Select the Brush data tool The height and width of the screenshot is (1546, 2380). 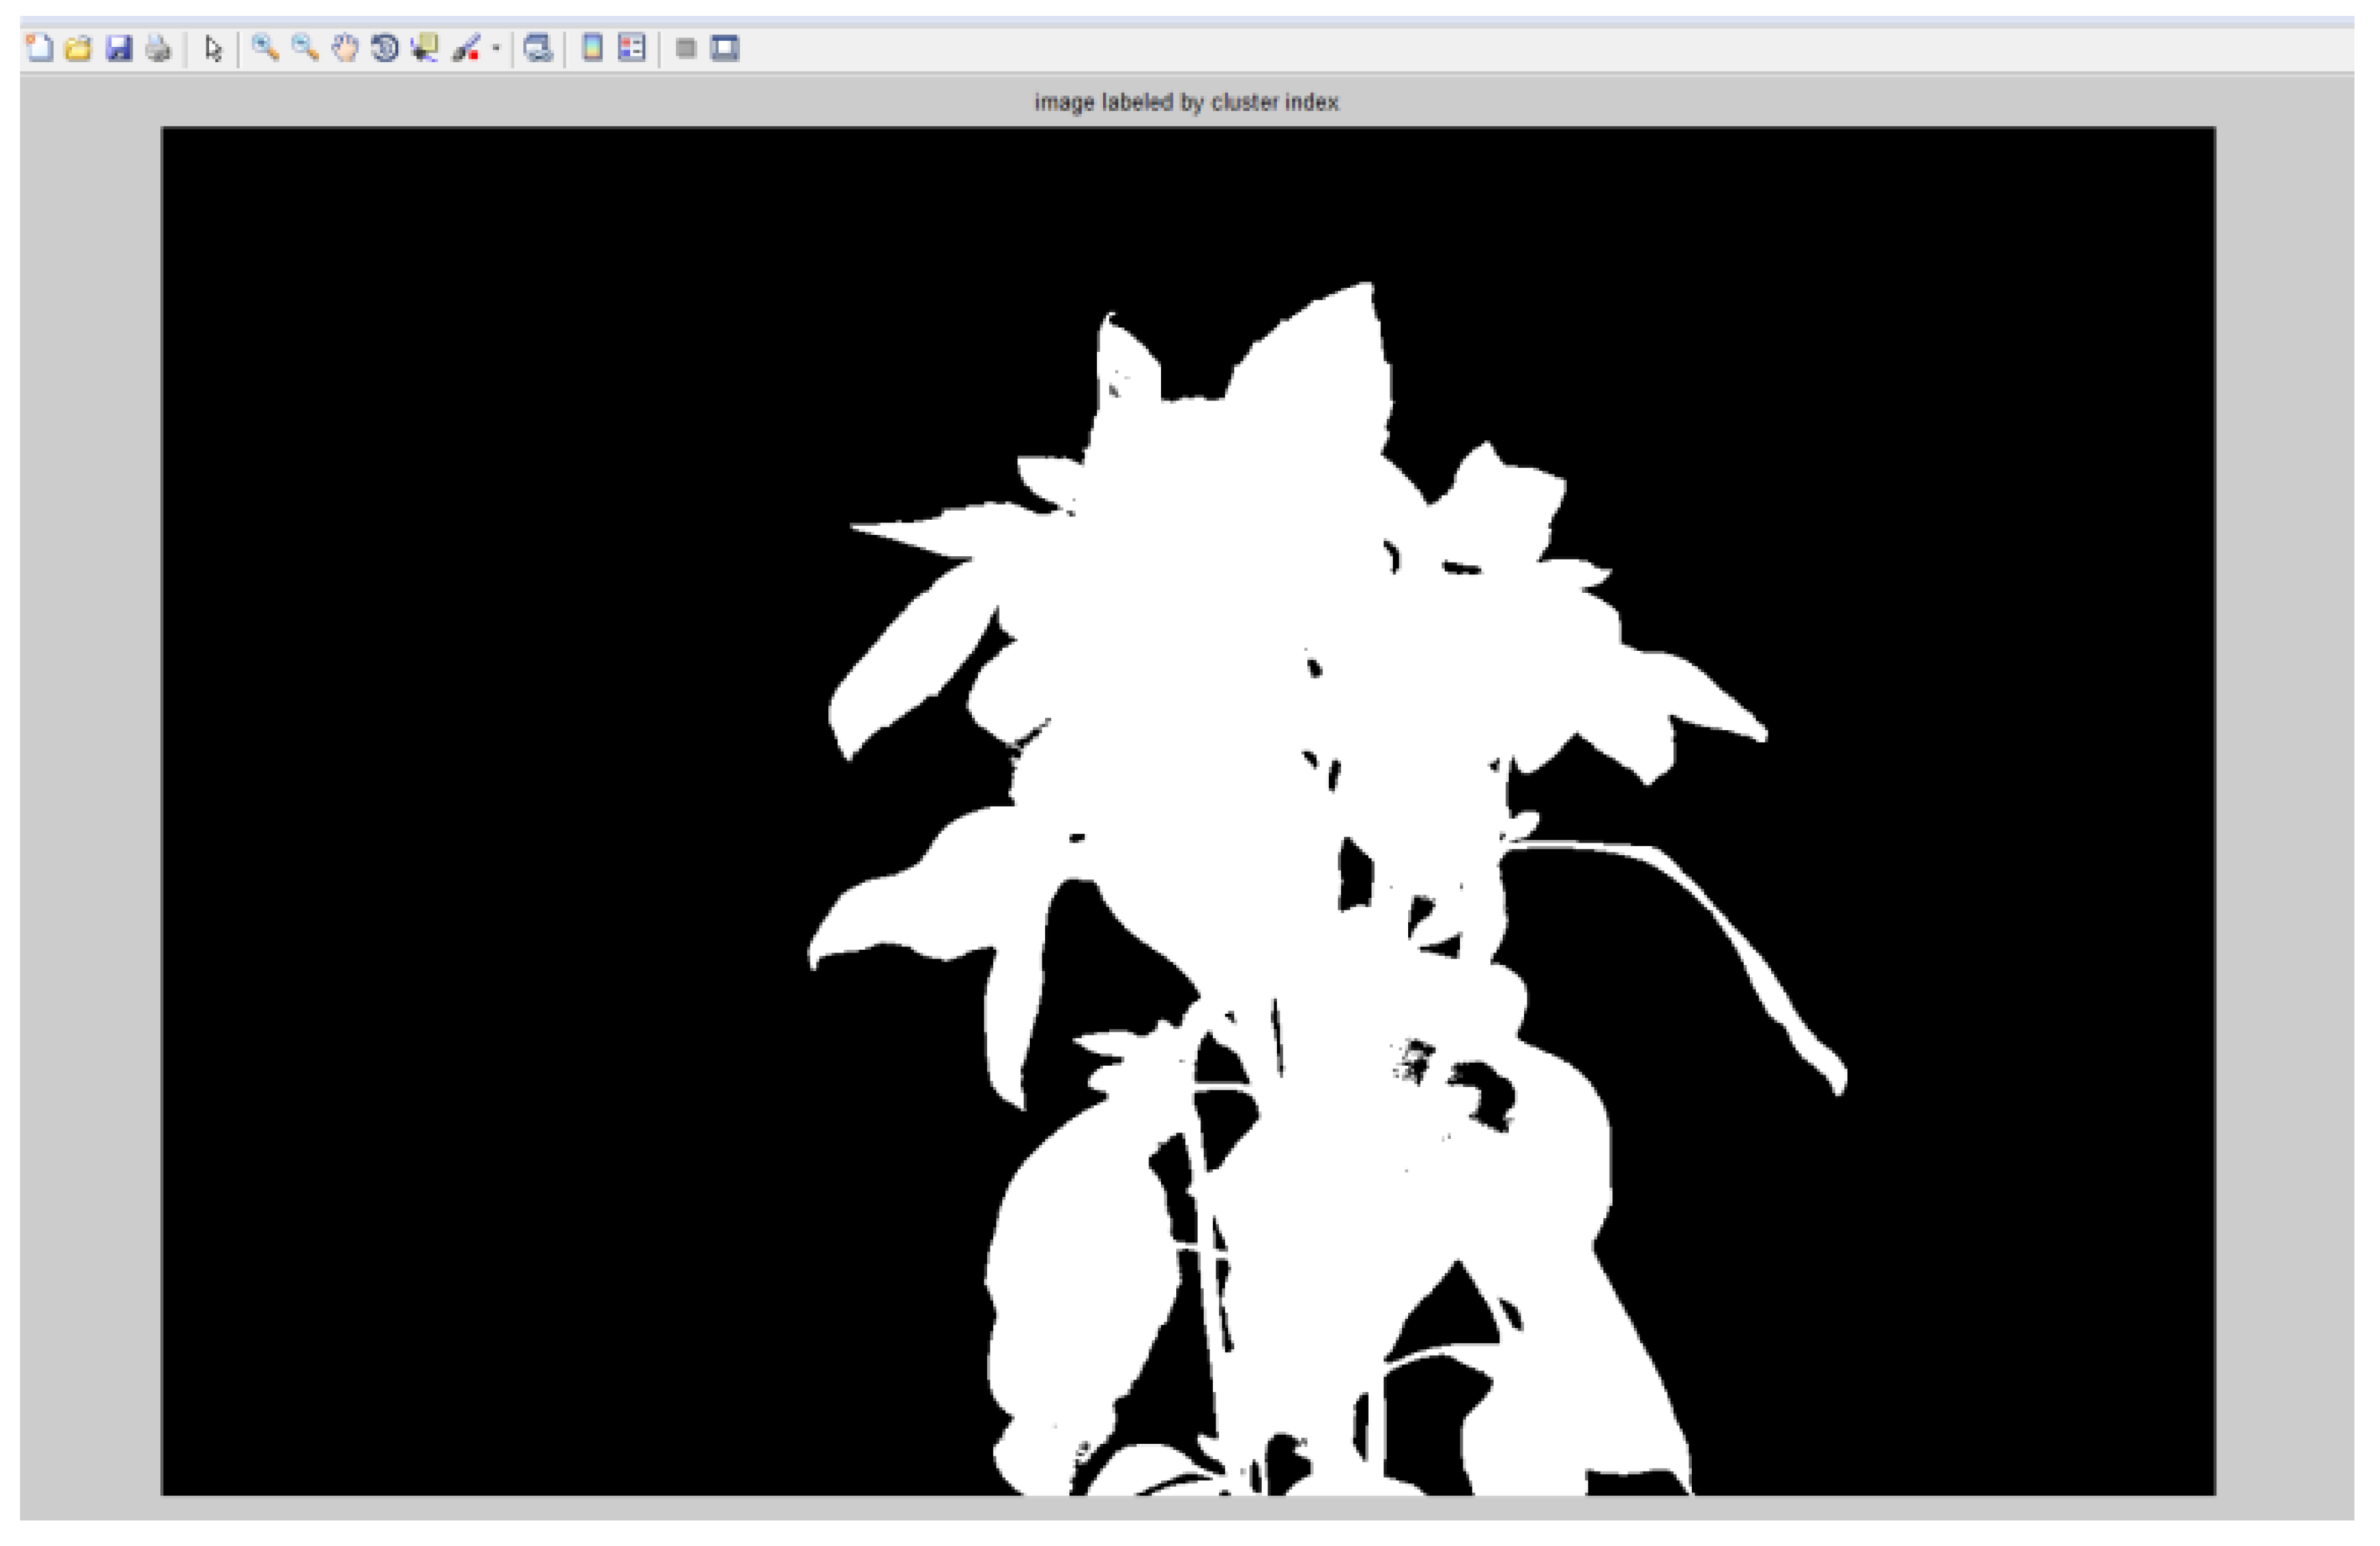[466, 48]
